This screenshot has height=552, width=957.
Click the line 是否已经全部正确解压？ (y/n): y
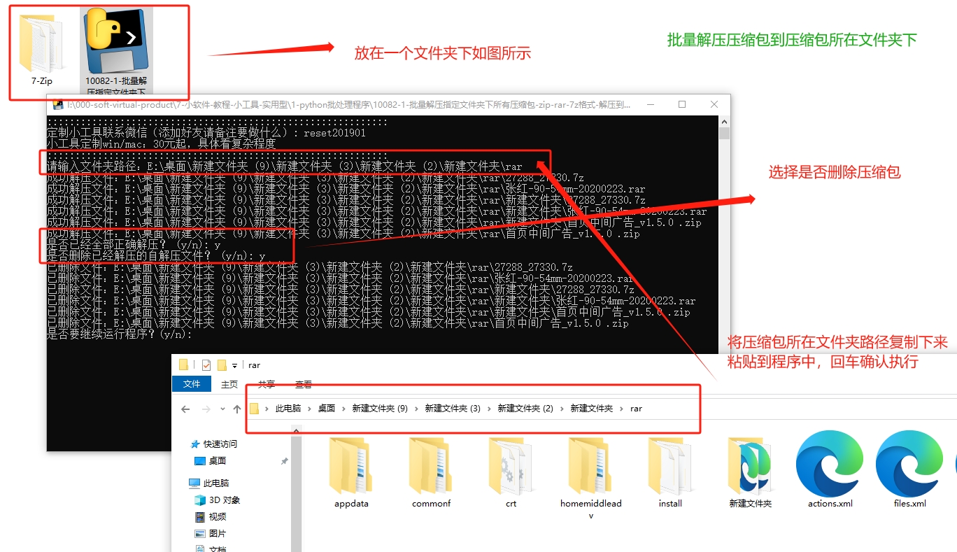pyautogui.click(x=134, y=246)
